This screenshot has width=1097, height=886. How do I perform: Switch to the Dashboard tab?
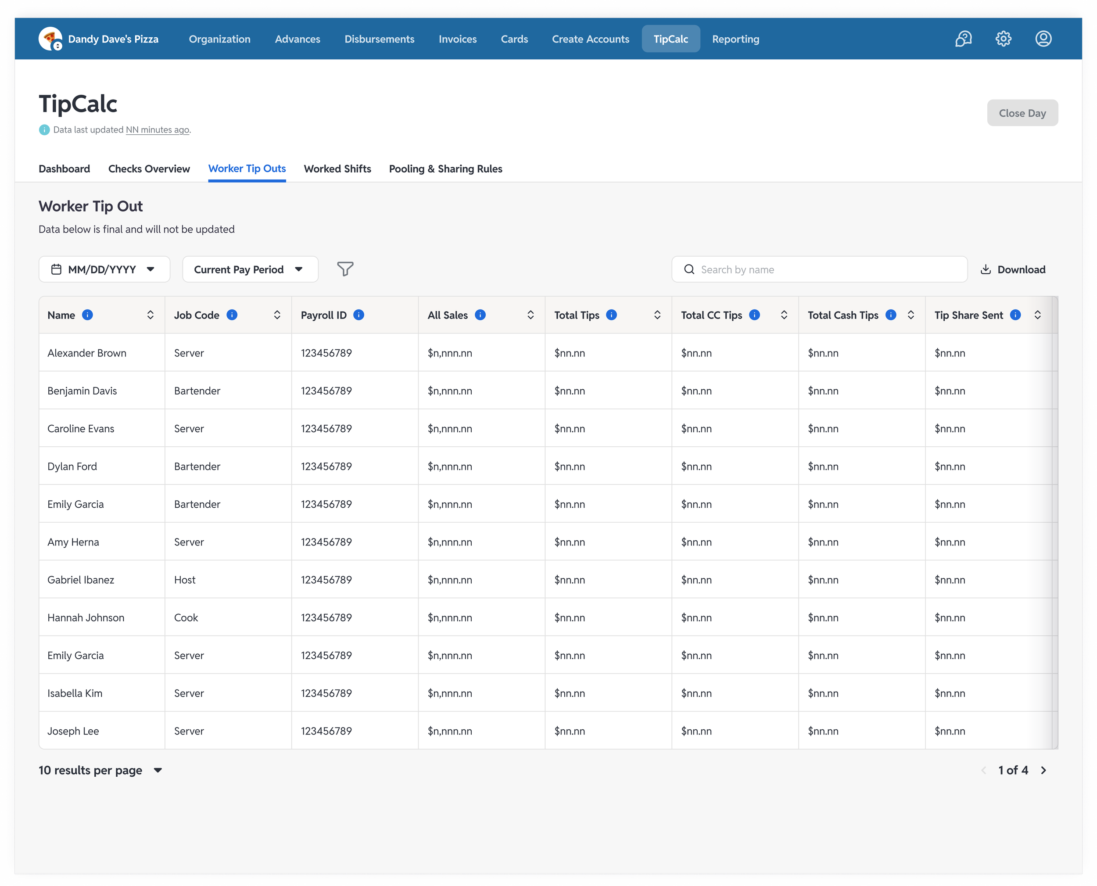point(65,169)
